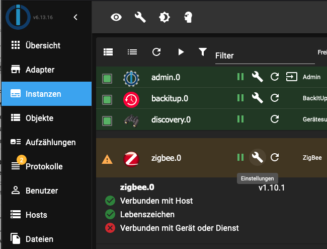Open admin.0 settings wrench
The height and width of the screenshot is (249, 327).
coord(258,77)
